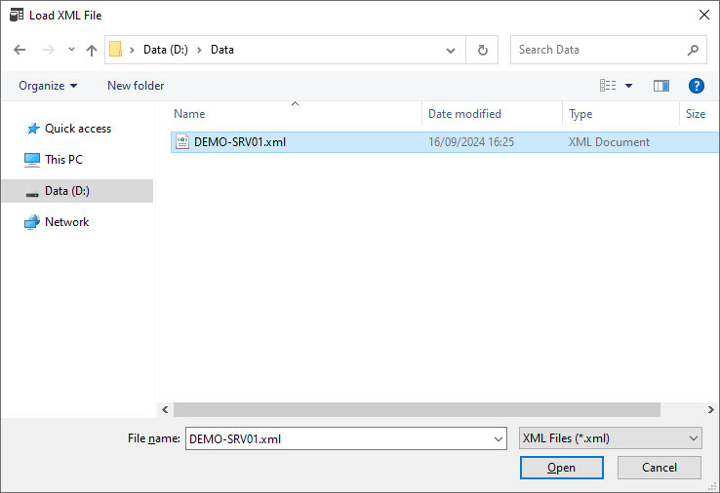The width and height of the screenshot is (720, 493).
Task: Click New folder in the toolbar
Action: point(136,86)
